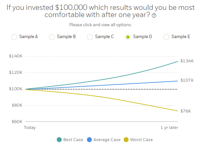Click the $100K y-axis label
Image resolution: width=205 pixels, height=148 pixels.
click(16, 89)
